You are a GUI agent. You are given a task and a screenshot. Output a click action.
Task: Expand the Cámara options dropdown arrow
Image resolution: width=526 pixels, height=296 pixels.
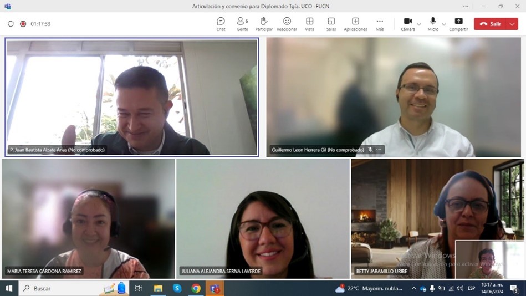pyautogui.click(x=419, y=24)
